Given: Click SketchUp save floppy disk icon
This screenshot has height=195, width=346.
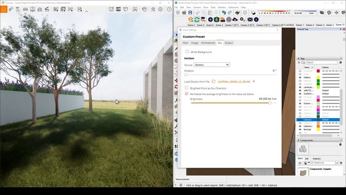Looking at the screenshot, I should [x=190, y=13].
